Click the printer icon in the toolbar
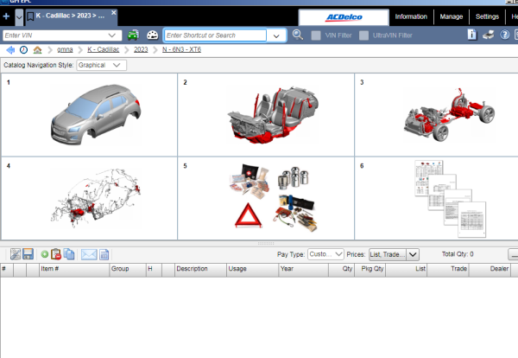 tap(489, 35)
